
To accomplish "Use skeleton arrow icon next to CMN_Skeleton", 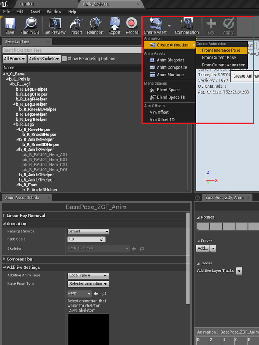I will pos(134,249).
